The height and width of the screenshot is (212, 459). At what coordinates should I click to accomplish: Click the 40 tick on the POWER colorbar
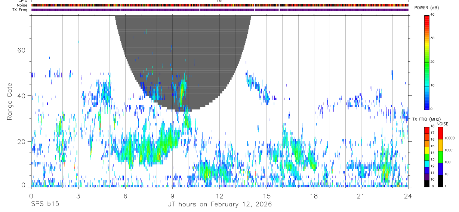pos(432,15)
